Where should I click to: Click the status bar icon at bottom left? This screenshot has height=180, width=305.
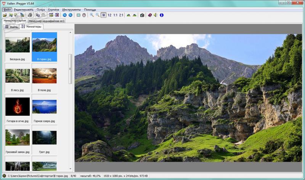pos(4,176)
